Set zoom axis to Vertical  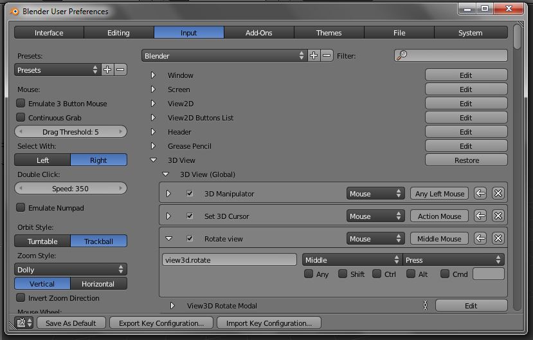[x=42, y=283]
